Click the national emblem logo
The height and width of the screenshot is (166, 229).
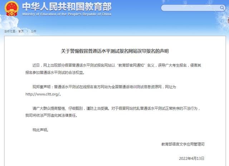pyautogui.click(x=11, y=9)
